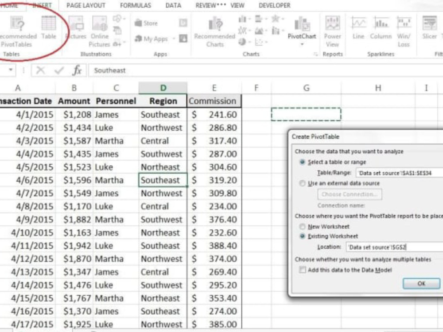Expand the My Apps dropdown arrow
Screen dimensions: 443x332
click(x=174, y=39)
